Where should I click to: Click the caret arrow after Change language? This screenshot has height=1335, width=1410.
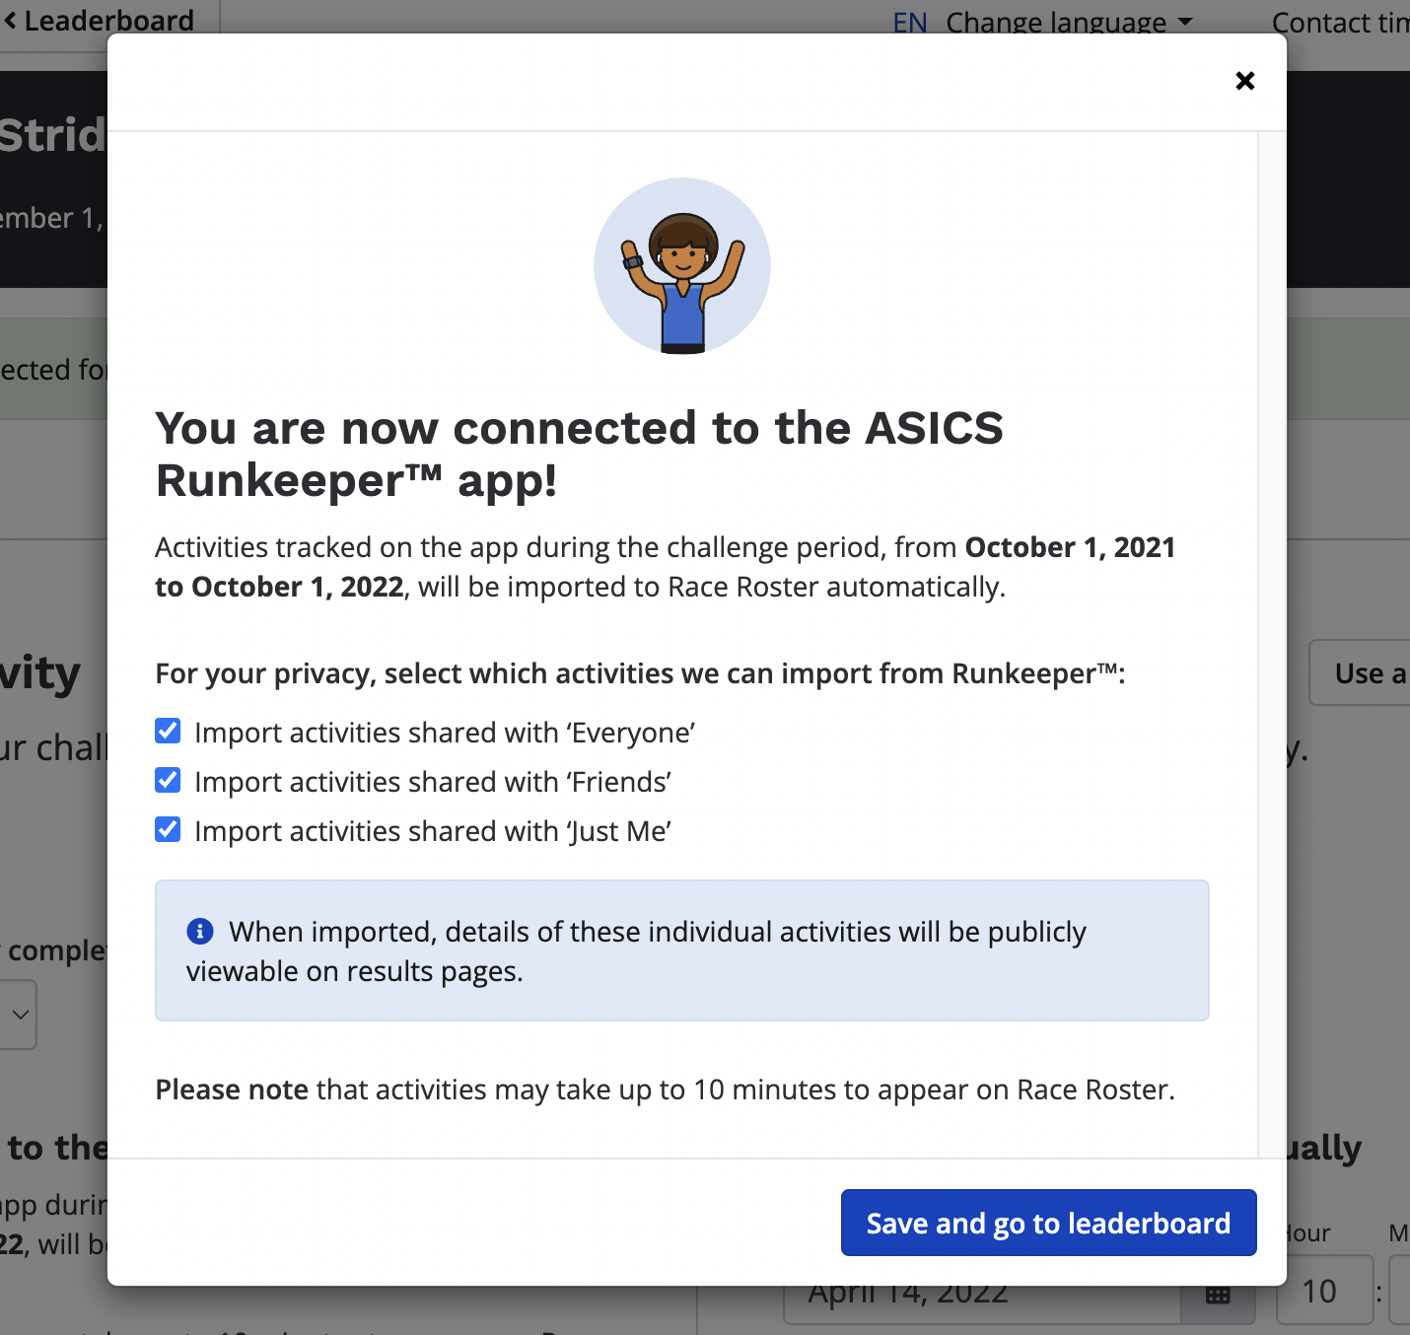1185,22
